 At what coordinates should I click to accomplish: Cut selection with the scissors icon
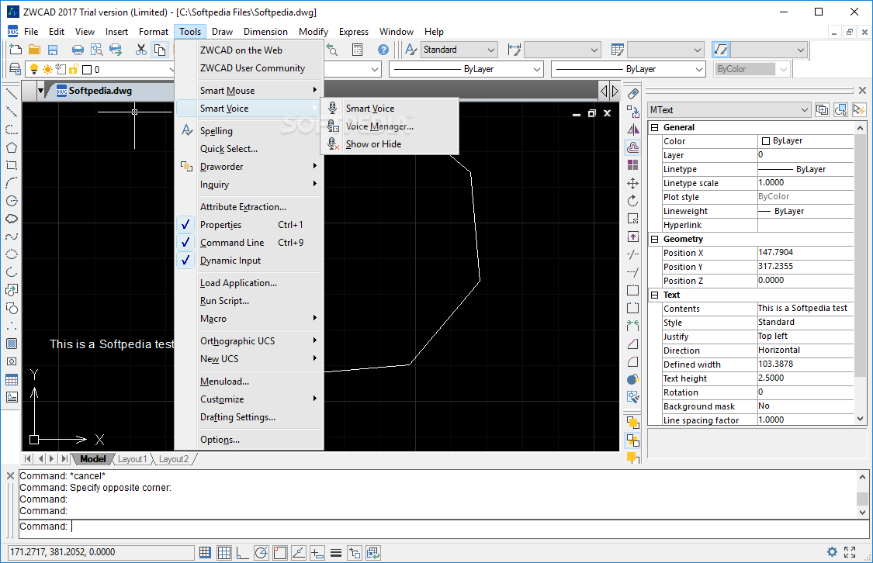pyautogui.click(x=141, y=50)
